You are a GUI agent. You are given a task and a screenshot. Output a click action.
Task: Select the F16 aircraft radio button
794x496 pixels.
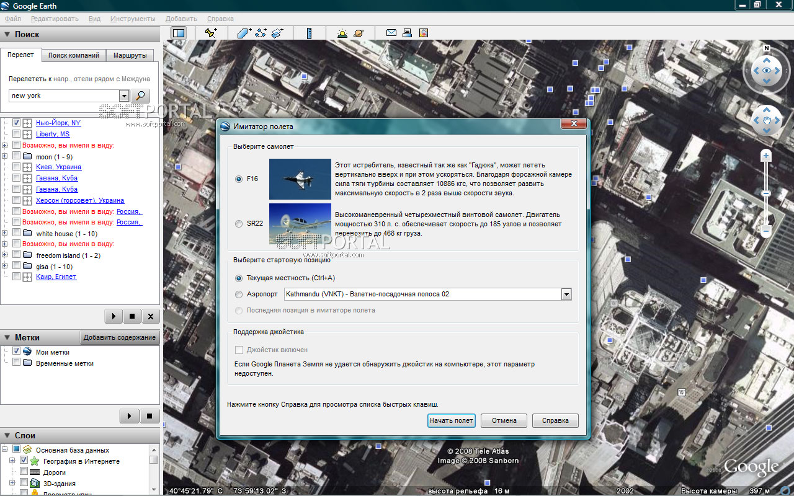point(239,179)
